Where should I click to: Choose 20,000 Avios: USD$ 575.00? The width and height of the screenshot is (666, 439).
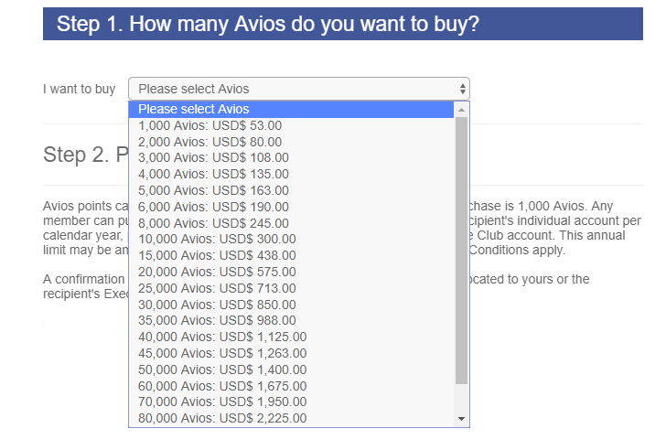pos(217,272)
